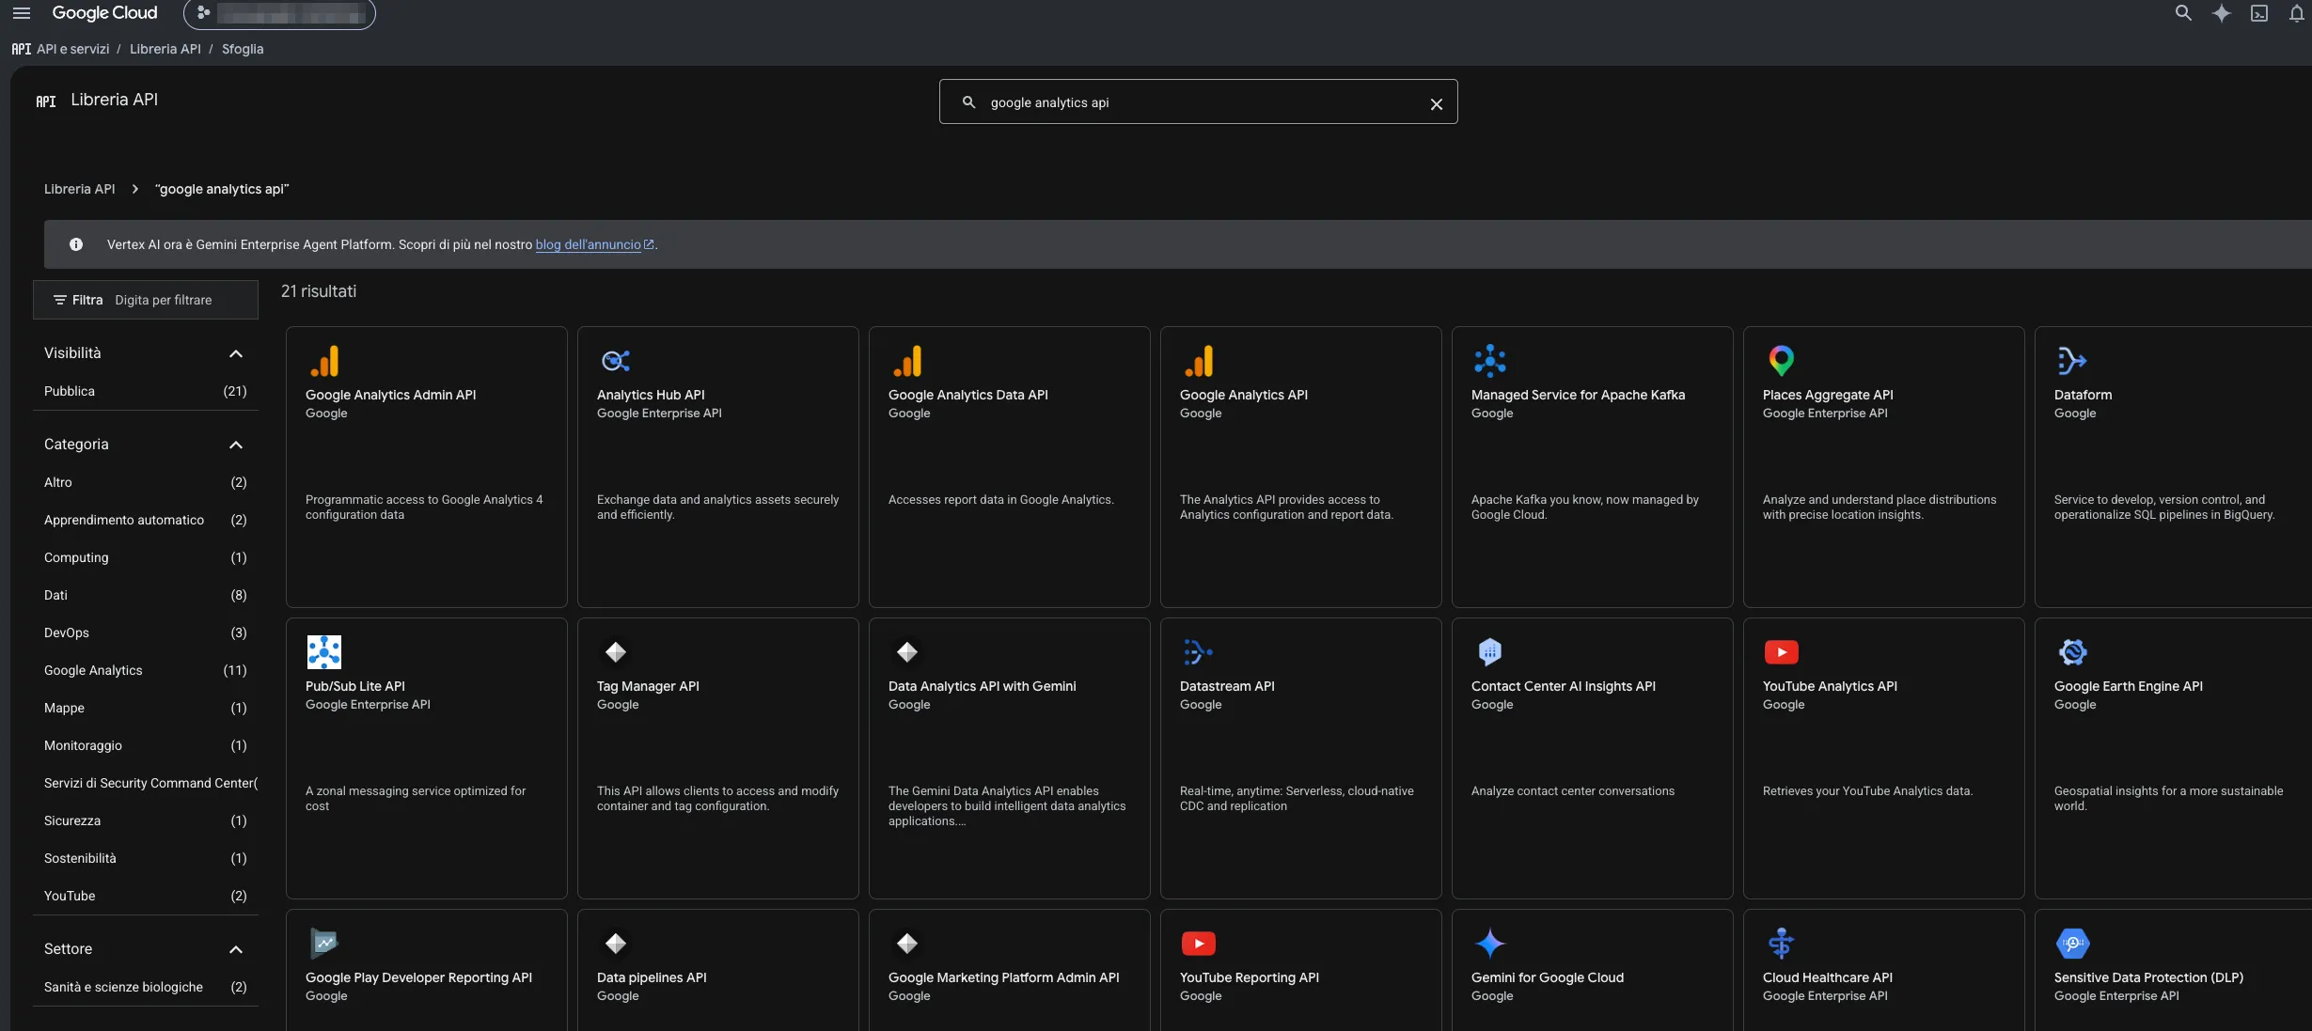Open Google Marketing Platform Admin API title
The image size is (2312, 1031).
[x=1004, y=977]
